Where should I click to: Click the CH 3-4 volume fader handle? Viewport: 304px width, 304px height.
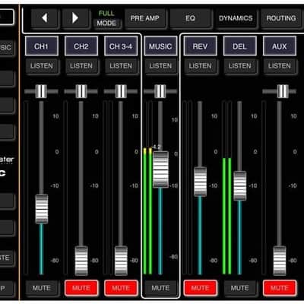pos(121,261)
